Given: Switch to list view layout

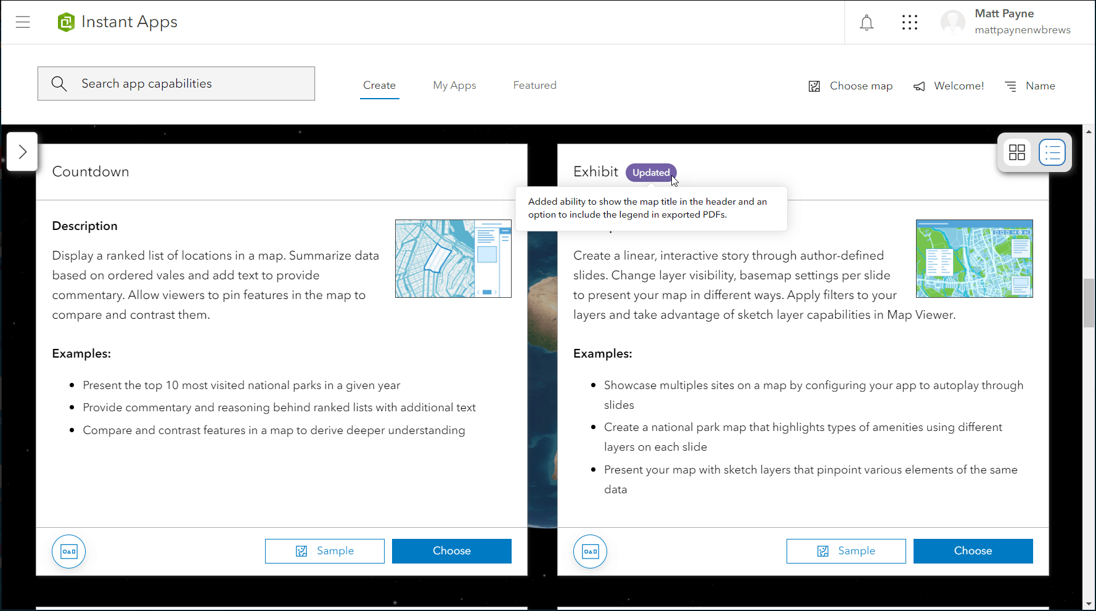Looking at the screenshot, I should 1052,152.
